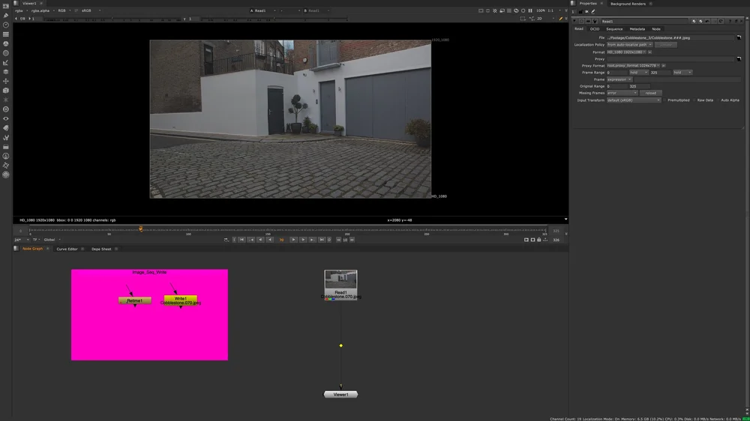Switch to the Node tab
This screenshot has width=750, height=421.
point(656,29)
